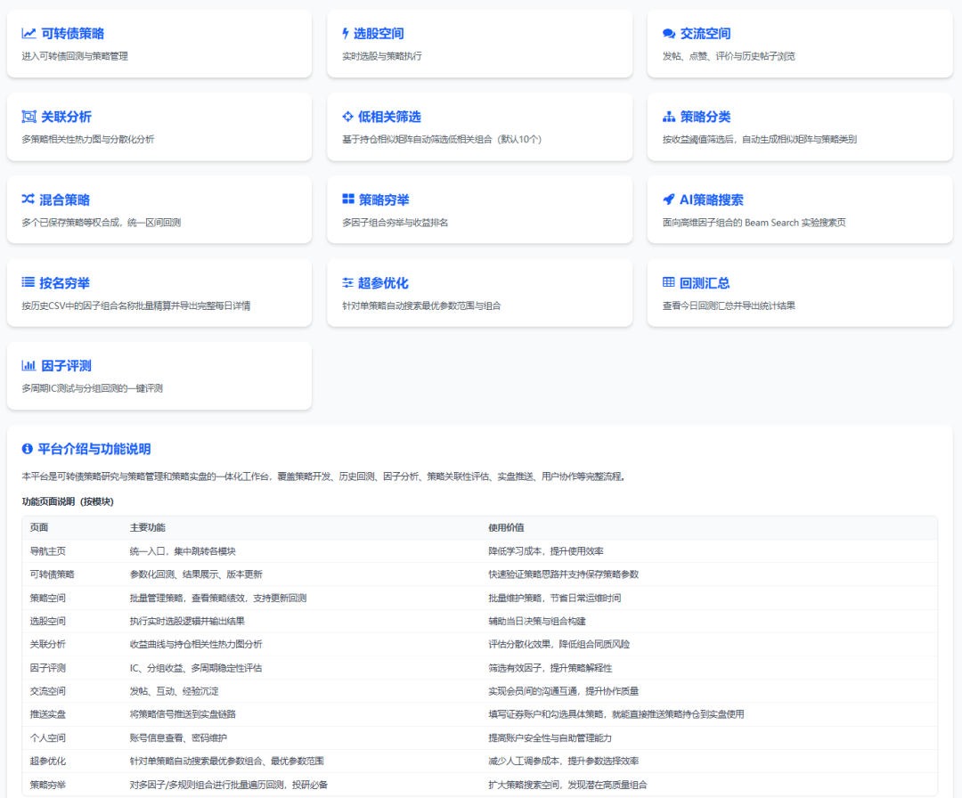The image size is (962, 798).
Task: Click the hierarchy icon beside 策略分类
Action: pyautogui.click(x=669, y=117)
